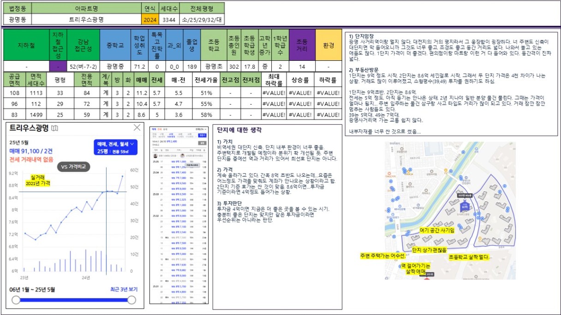561x315 pixels.
Task: Click the 초등학교 살짝 멀다 map label
Action: 468,257
